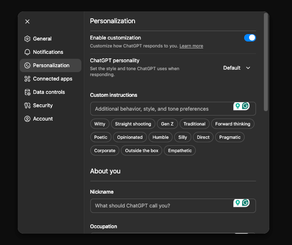The height and width of the screenshot is (245, 292).
Task: Click the Occupation field label
Action: [104, 227]
